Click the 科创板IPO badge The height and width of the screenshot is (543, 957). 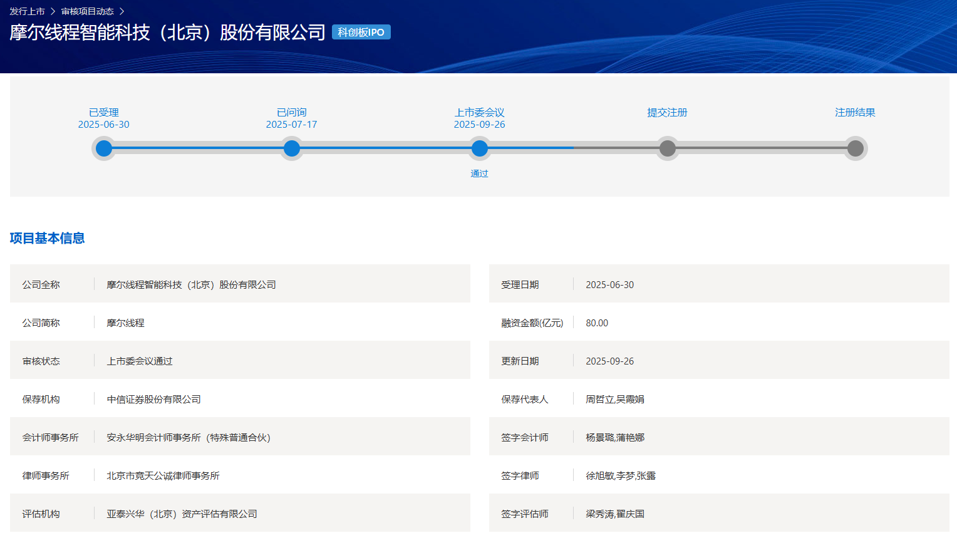tap(361, 32)
